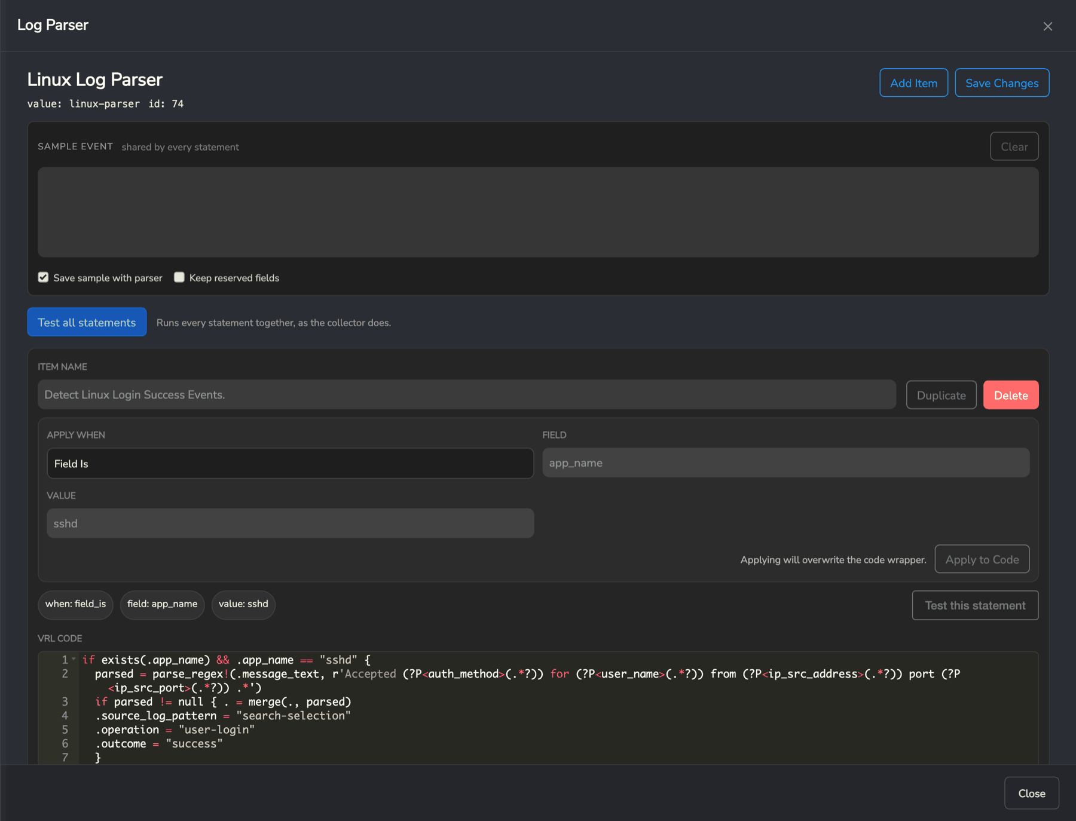Image resolution: width=1076 pixels, height=821 pixels.
Task: Duplicate the Linux Login Success item
Action: click(x=941, y=395)
